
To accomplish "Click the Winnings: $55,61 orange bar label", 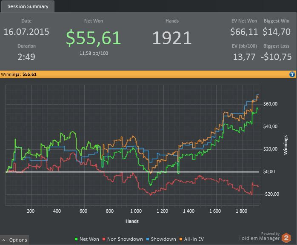I will (x=19, y=74).
